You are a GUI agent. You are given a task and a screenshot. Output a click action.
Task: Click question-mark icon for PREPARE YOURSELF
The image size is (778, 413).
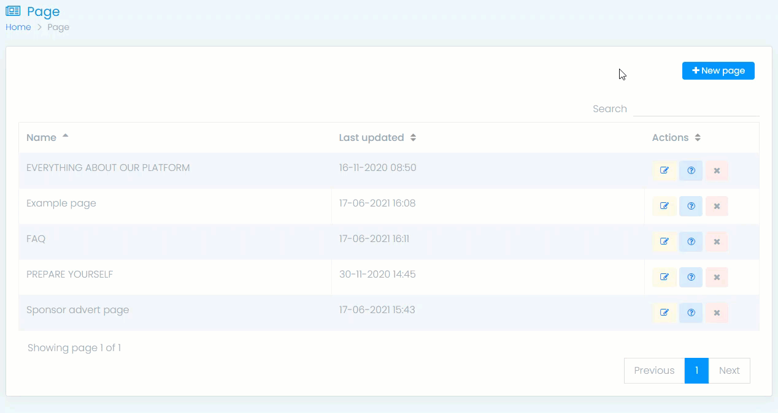click(691, 277)
